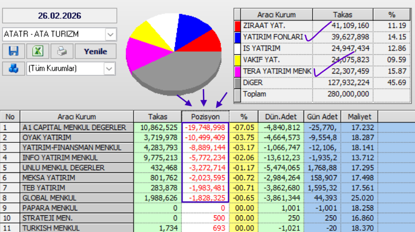
Task: Click Takas value 41,109,160
Action: (x=350, y=26)
